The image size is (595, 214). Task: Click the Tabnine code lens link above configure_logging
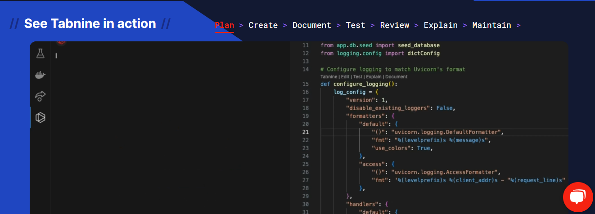[328, 77]
